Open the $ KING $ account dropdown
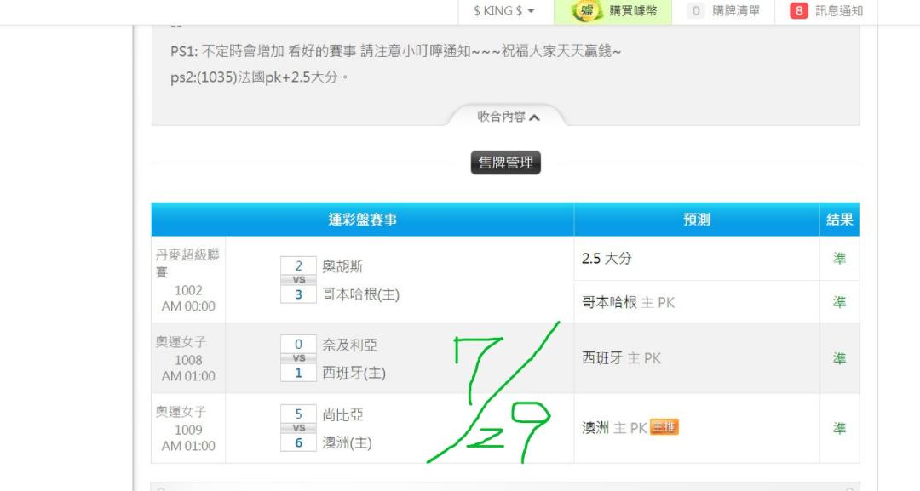This screenshot has height=491, width=920. pyautogui.click(x=504, y=10)
